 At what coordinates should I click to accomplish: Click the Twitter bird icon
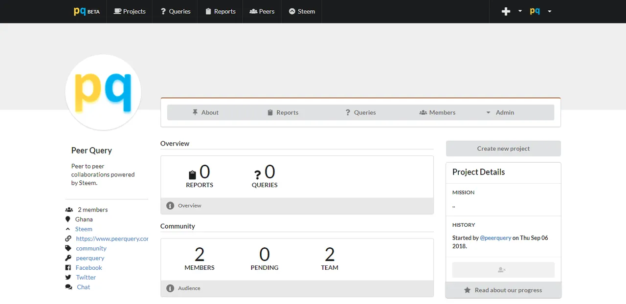[68, 278]
